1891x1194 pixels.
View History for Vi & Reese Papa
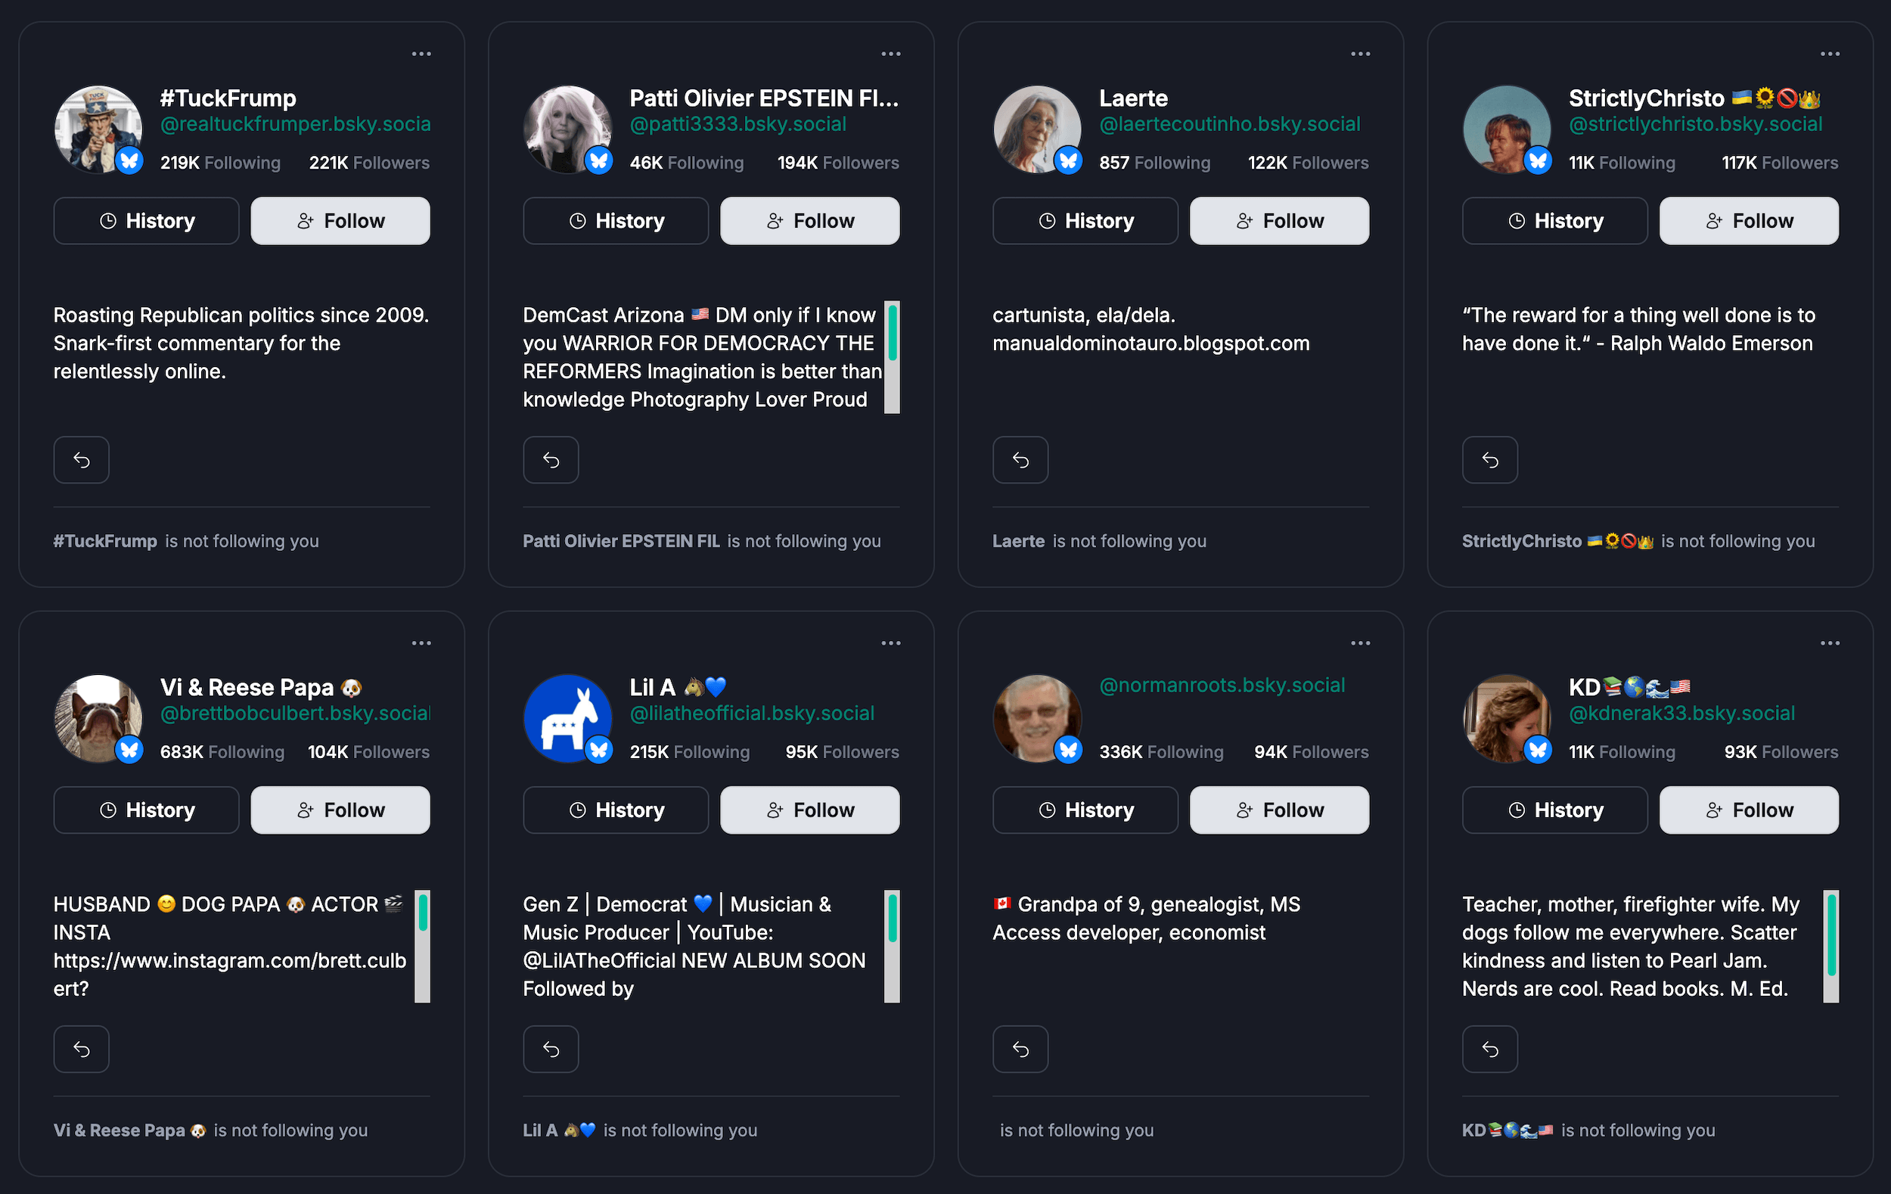146,810
